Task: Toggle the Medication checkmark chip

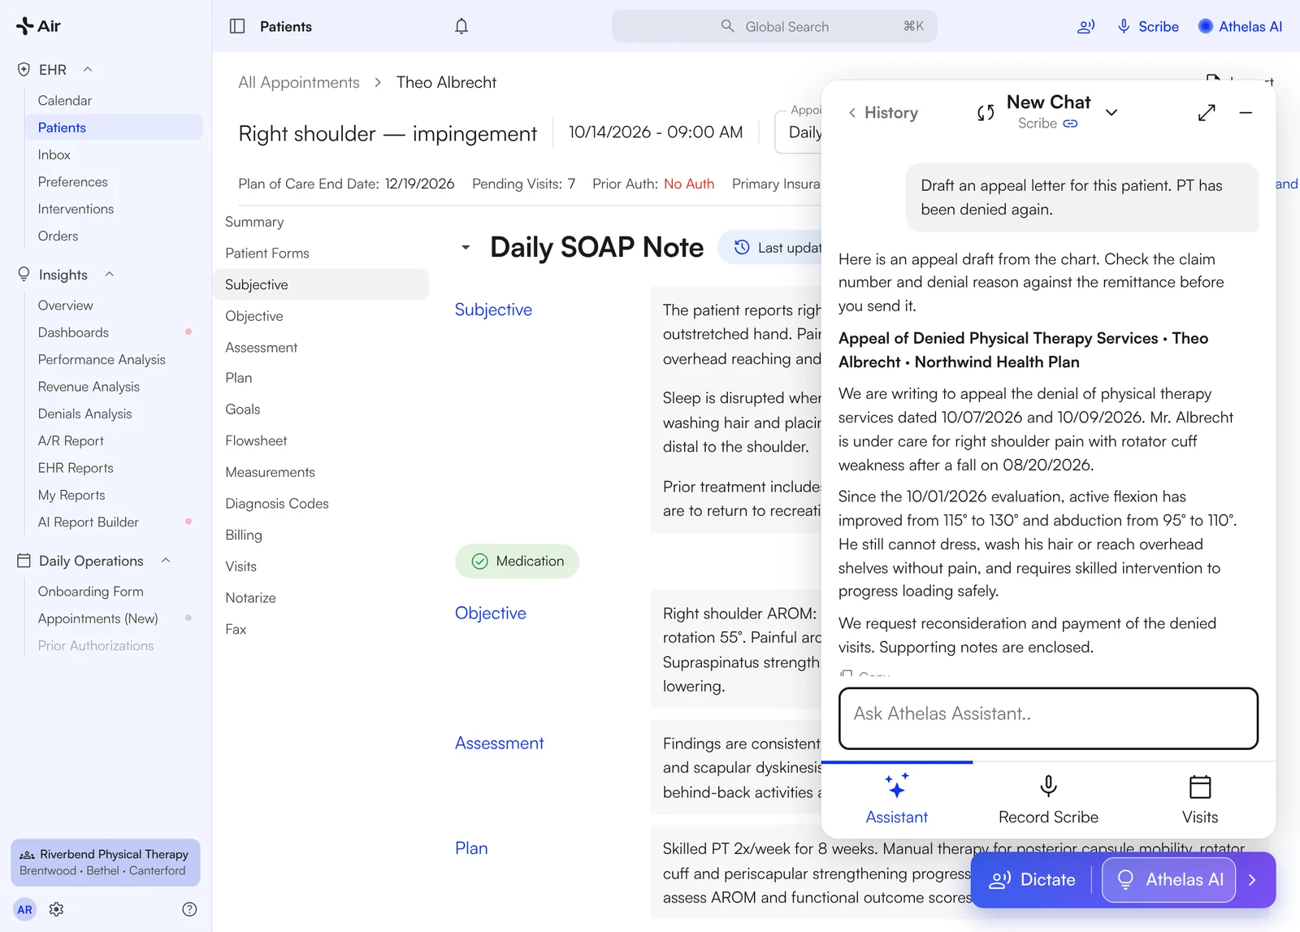Action: pyautogui.click(x=517, y=561)
